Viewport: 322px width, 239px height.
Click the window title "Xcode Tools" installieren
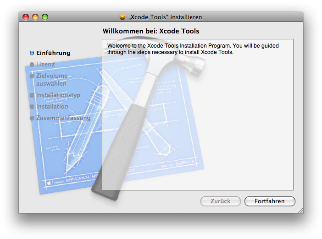(x=165, y=17)
